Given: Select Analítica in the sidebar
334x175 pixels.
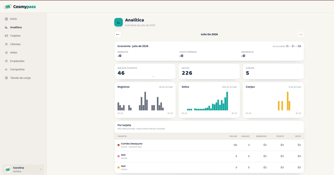Looking at the screenshot, I should [x=16, y=27].
